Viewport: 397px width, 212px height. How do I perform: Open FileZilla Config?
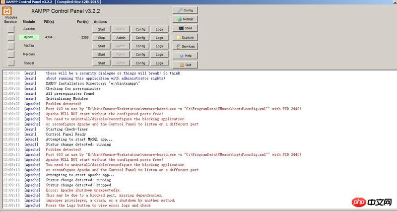140,46
